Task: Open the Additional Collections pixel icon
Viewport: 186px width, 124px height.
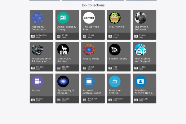Action: tap(38, 18)
